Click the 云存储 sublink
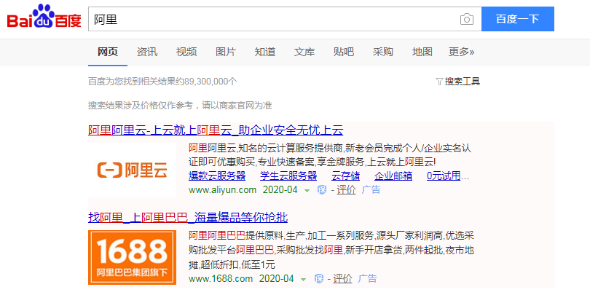This screenshot has height=295, width=590. pyautogui.click(x=345, y=176)
